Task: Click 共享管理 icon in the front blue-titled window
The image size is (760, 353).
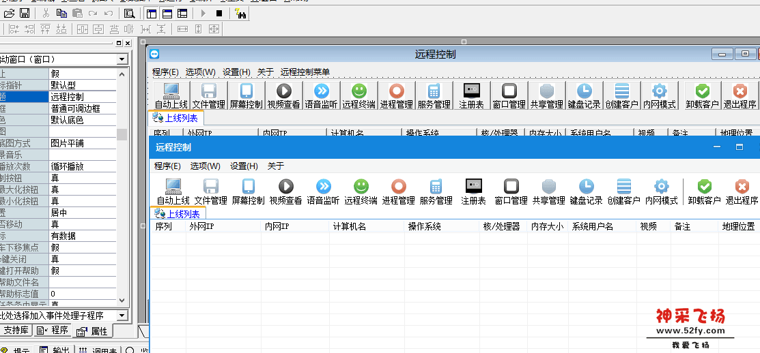Action: pyautogui.click(x=549, y=187)
